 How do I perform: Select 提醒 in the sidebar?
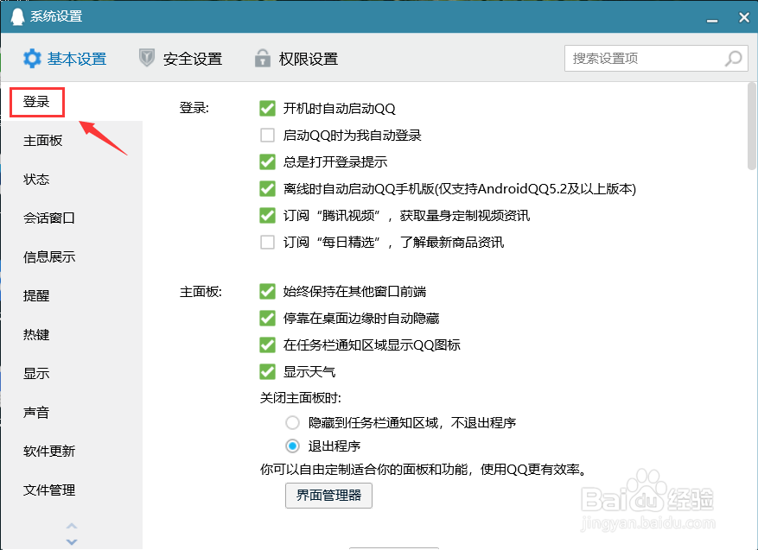(36, 295)
